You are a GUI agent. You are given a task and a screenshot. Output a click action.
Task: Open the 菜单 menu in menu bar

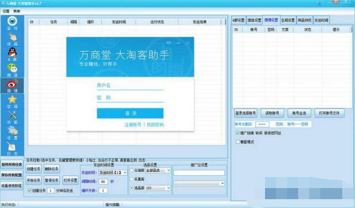[17, 11]
